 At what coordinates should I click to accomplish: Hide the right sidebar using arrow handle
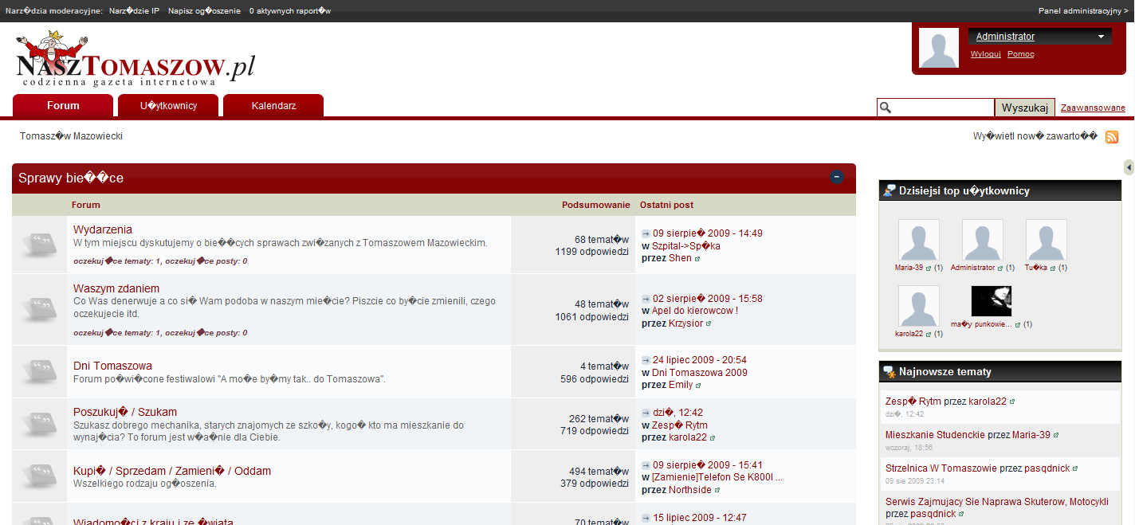click(1129, 167)
